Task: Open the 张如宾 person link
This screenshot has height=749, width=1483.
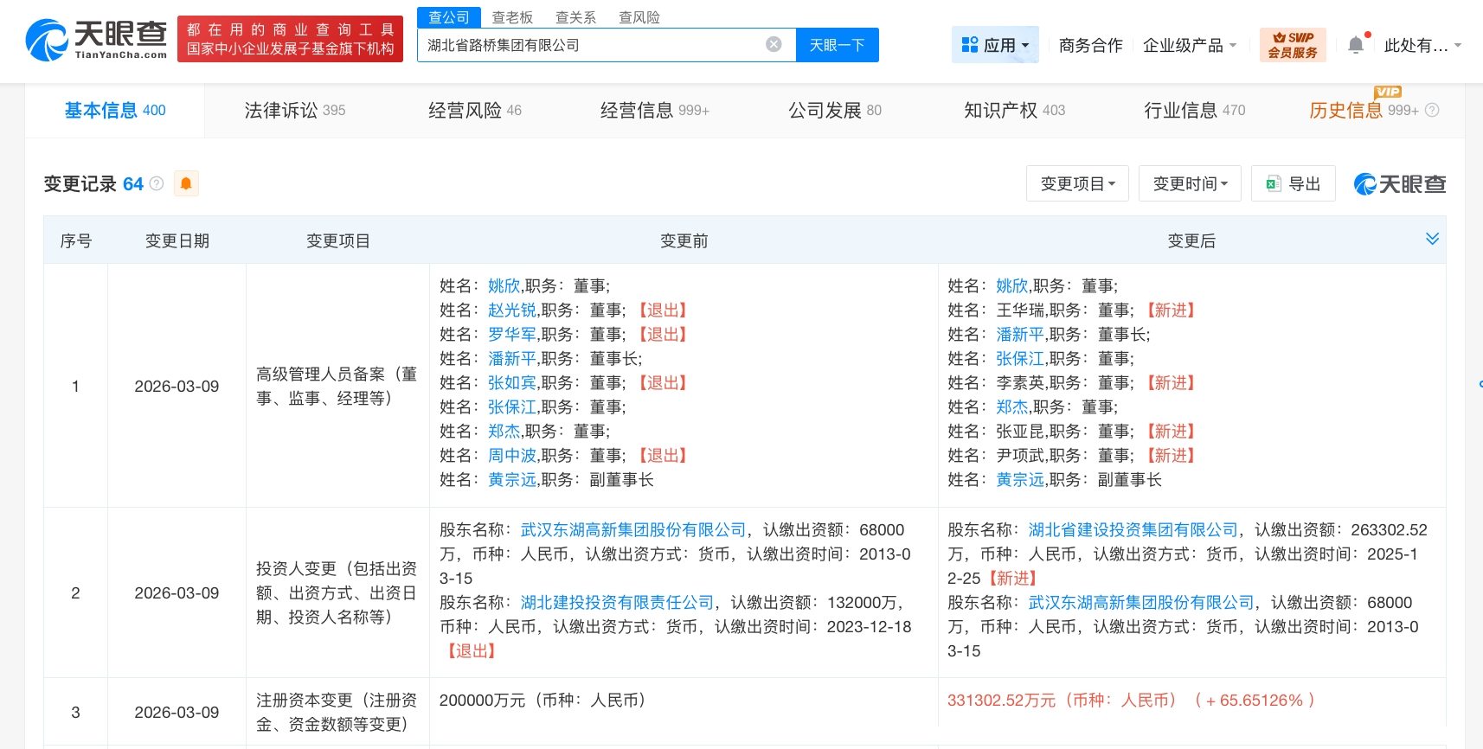Action: (x=512, y=382)
